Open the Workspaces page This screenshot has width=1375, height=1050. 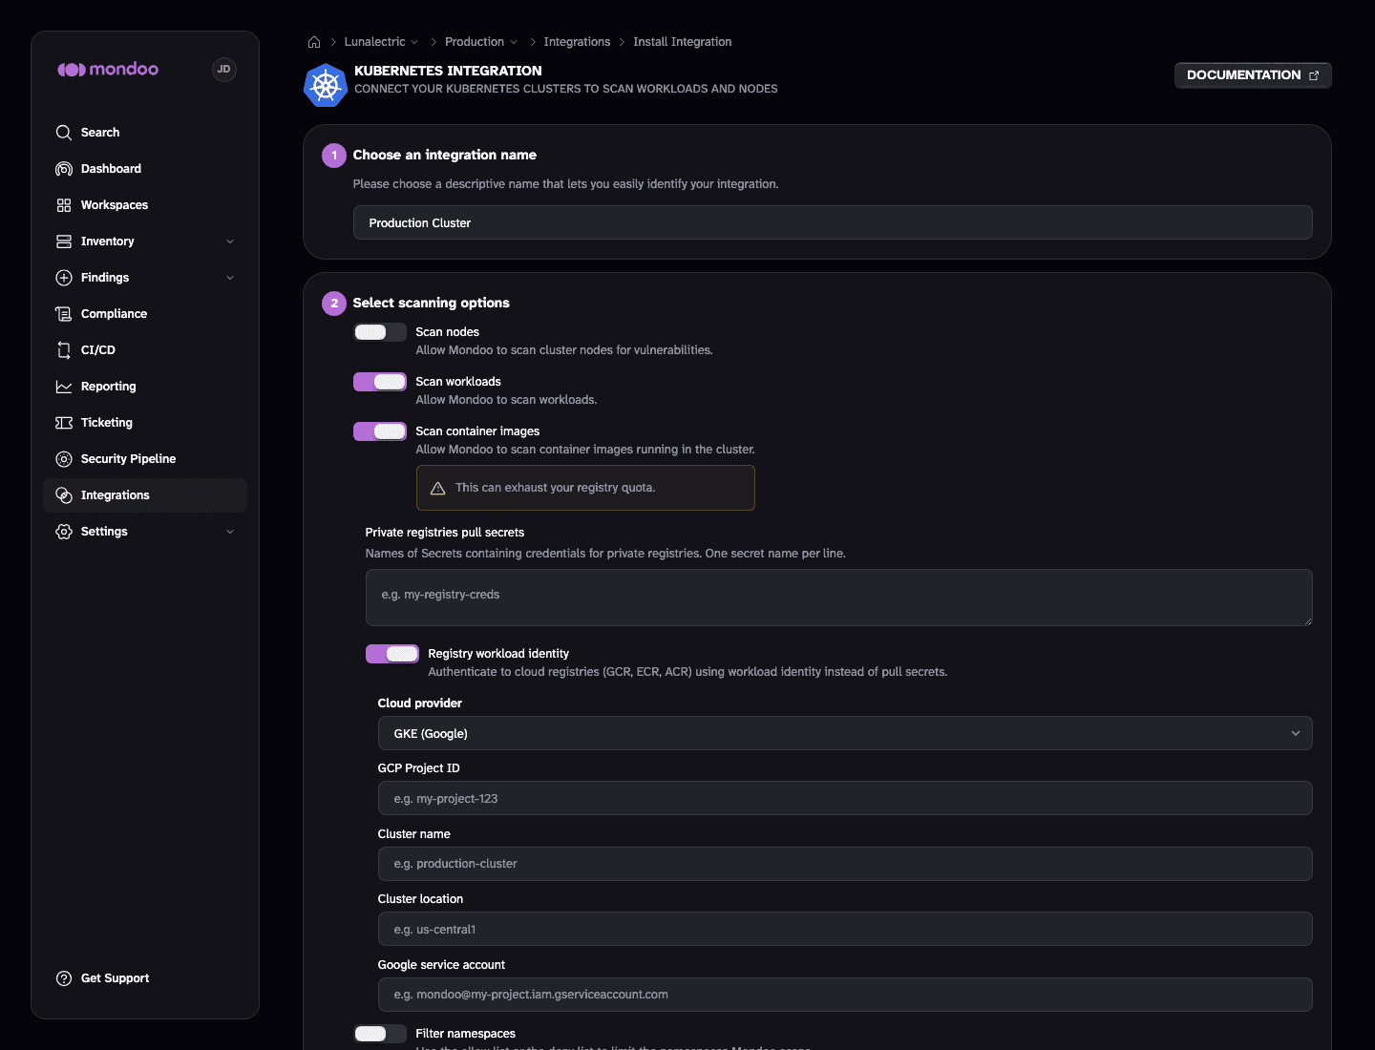pos(145,205)
